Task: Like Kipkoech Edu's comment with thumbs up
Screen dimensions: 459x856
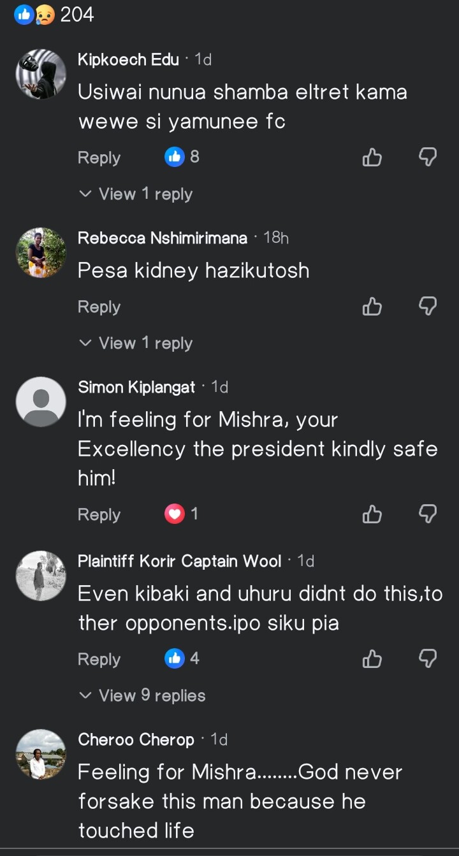Action: [372, 157]
